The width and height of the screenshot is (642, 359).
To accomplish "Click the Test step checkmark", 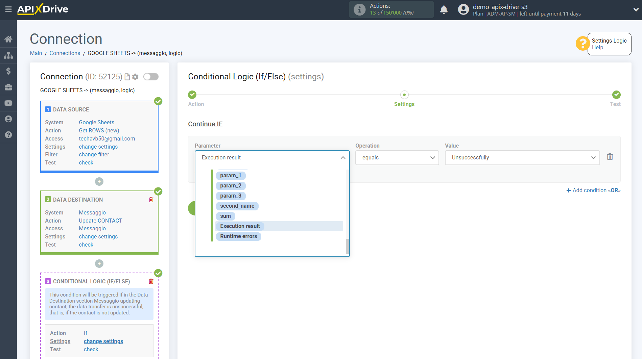I will coord(616,95).
